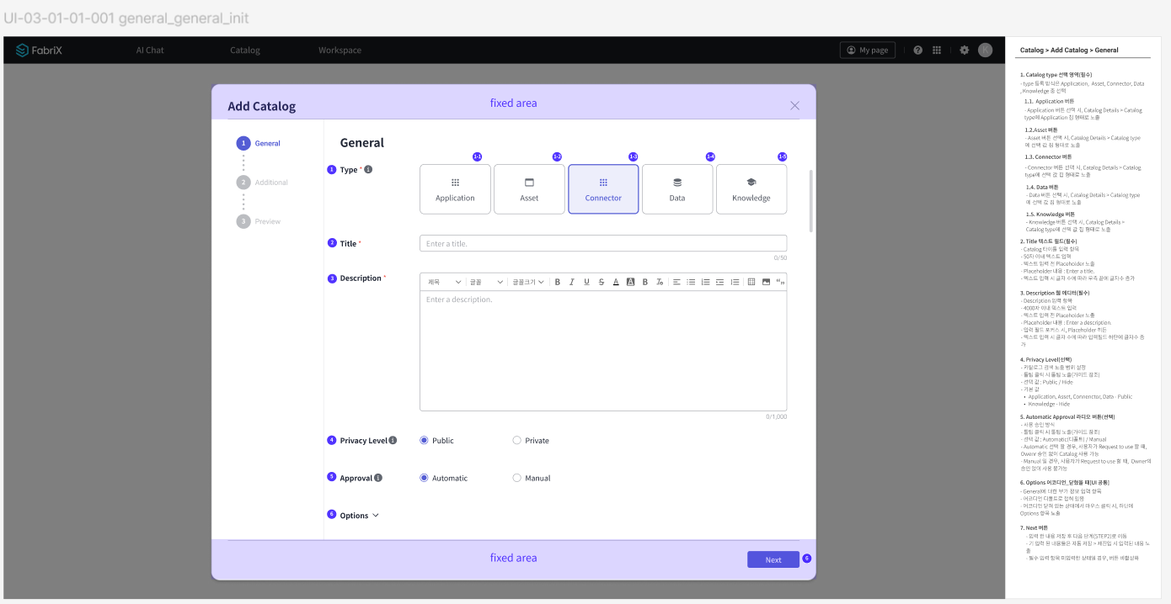Click the Next button
Image resolution: width=1171 pixels, height=604 pixels.
point(773,559)
